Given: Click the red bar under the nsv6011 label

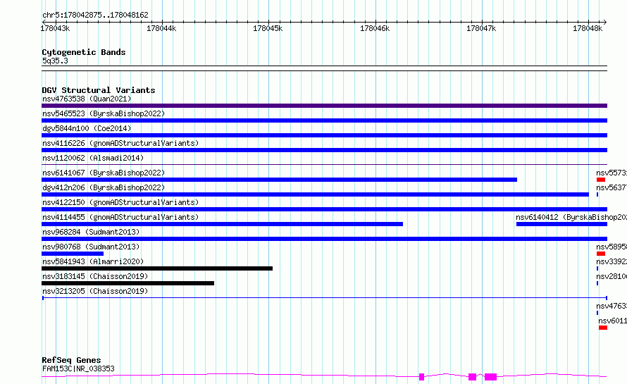Looking at the screenshot, I should [x=603, y=328].
